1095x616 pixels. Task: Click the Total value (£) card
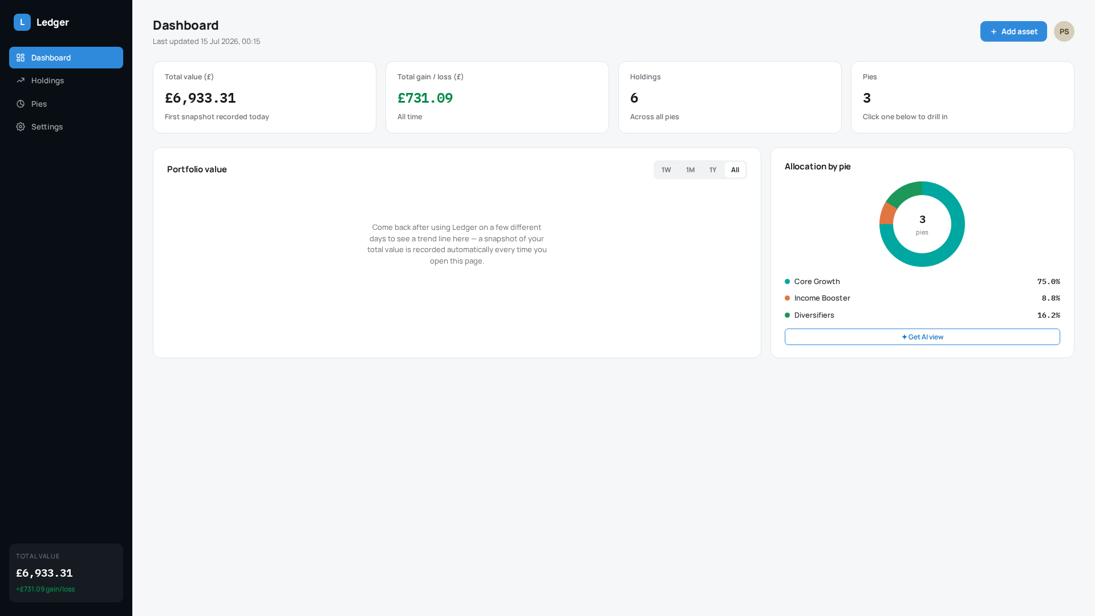[x=265, y=98]
